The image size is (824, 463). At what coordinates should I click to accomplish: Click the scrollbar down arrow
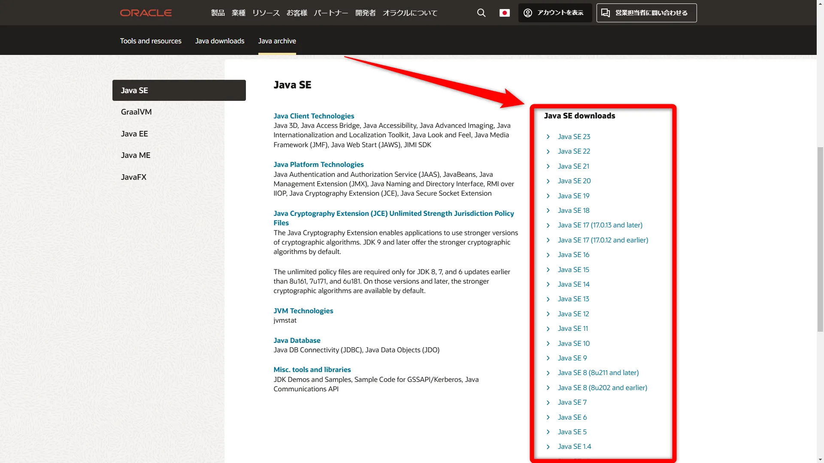(x=820, y=460)
